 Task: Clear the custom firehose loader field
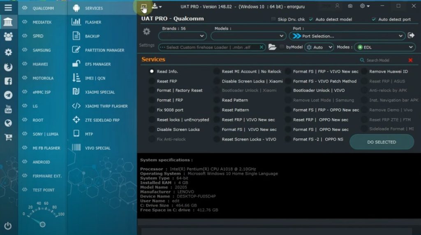point(261,47)
